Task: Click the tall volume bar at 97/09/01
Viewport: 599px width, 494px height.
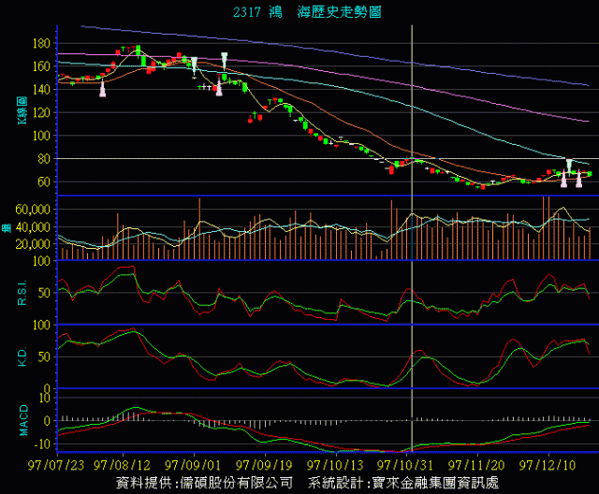Action: tap(199, 228)
